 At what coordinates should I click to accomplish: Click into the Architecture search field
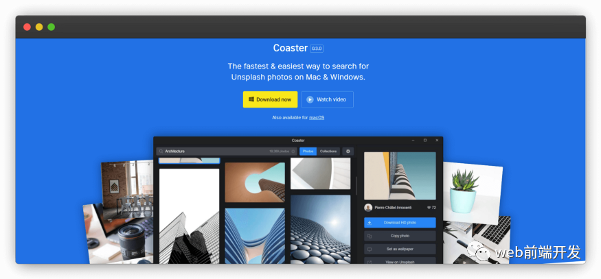226,151
